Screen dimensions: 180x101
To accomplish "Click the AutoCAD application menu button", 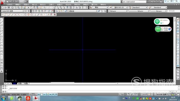I will pos(2,2).
